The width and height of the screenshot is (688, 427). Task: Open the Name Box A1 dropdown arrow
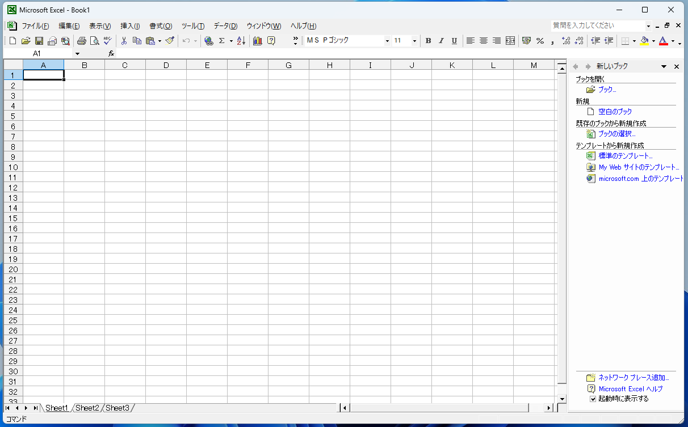coord(78,53)
